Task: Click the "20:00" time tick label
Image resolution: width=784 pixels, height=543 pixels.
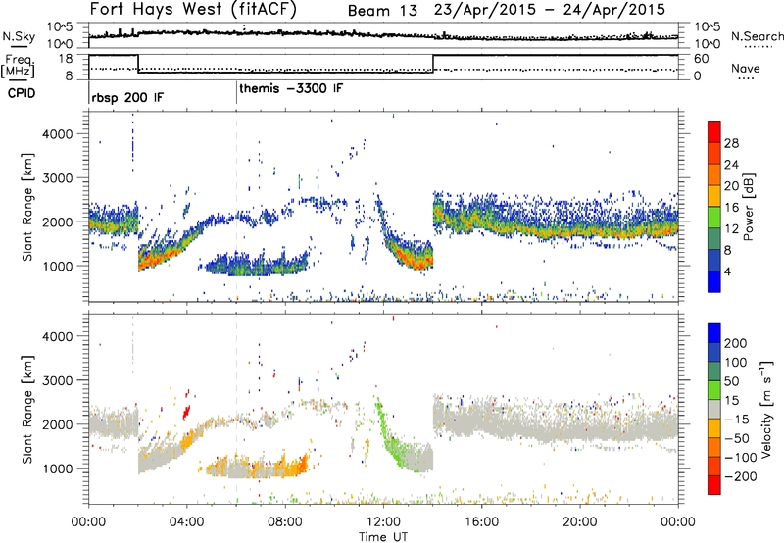Action: (579, 522)
